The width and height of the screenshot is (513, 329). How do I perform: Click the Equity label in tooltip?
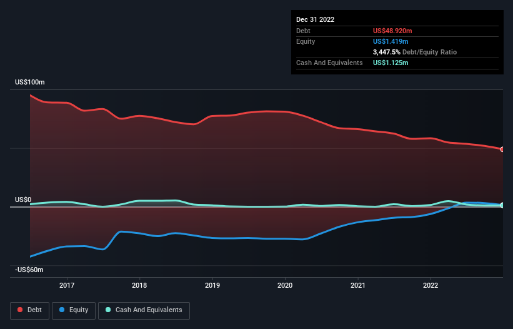(x=306, y=41)
